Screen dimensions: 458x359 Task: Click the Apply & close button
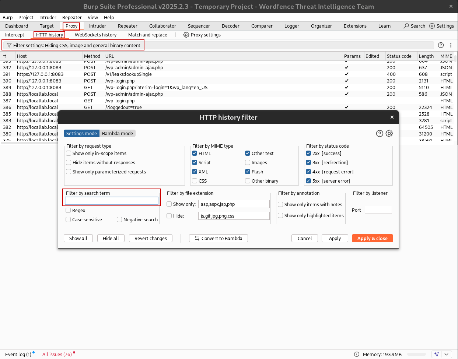click(372, 238)
